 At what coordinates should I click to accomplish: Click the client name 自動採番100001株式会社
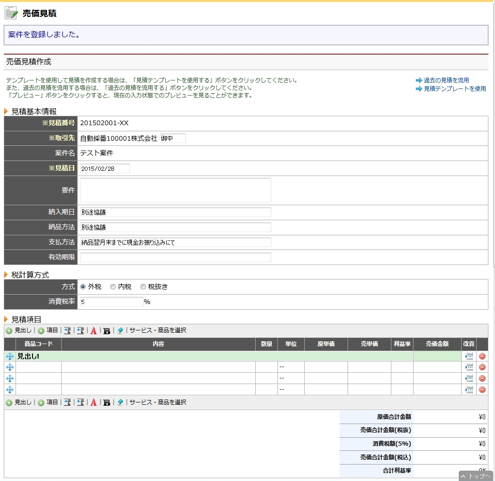click(119, 138)
